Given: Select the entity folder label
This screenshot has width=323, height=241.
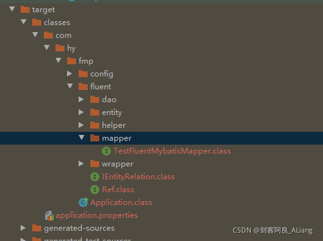Looking at the screenshot, I should pos(112,112).
